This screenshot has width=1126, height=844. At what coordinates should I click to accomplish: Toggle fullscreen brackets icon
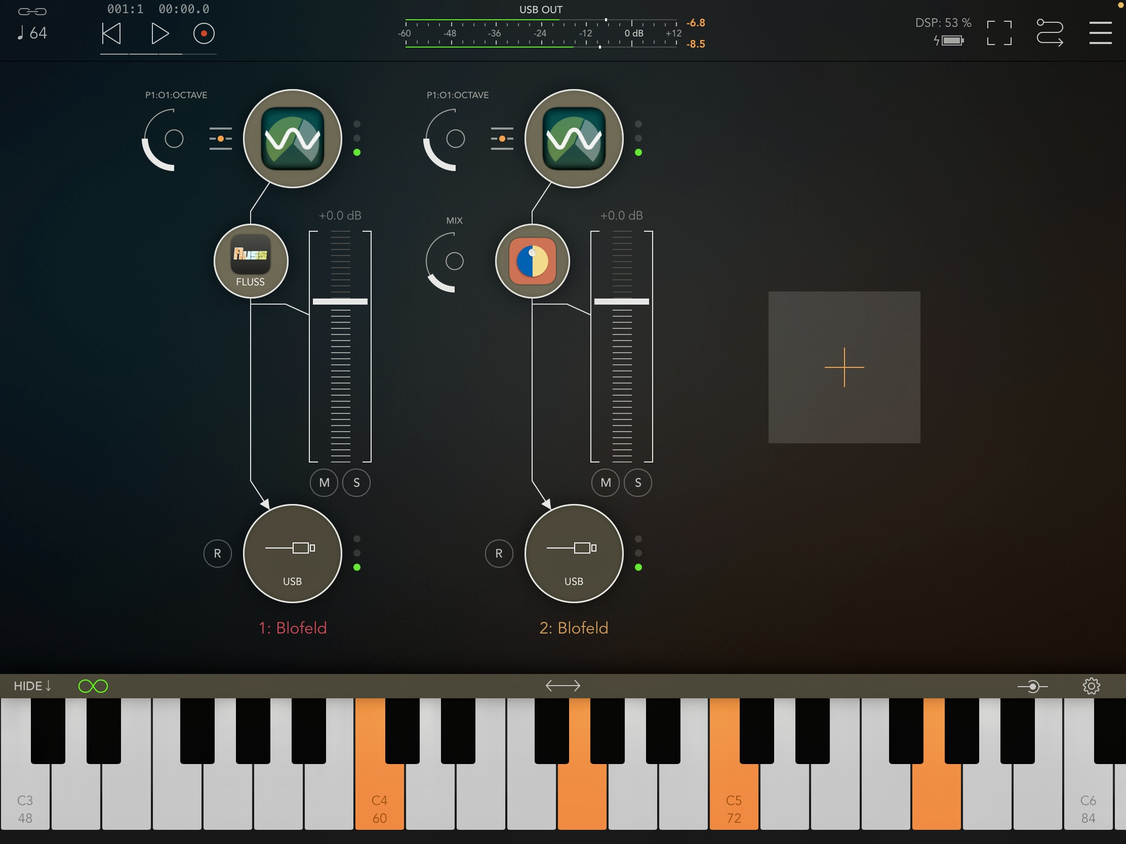(x=999, y=33)
